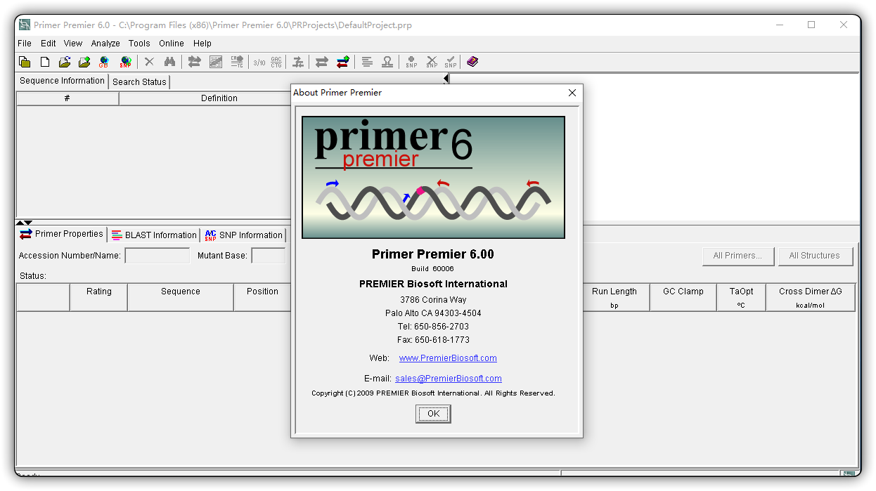Click the primer premier 6 logo image

[x=433, y=178]
